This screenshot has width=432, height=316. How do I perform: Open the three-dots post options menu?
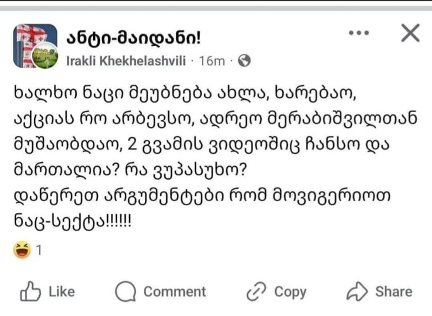coord(359,33)
